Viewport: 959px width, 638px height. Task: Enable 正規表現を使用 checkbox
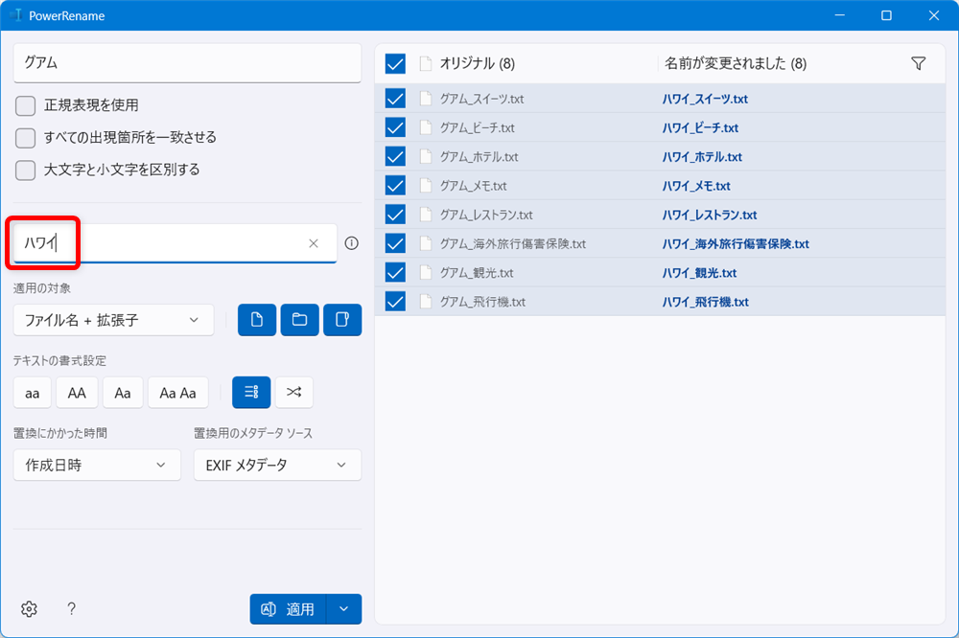click(24, 105)
